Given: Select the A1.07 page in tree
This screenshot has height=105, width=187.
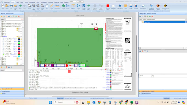Looking at the screenshot, I should tap(5, 37).
